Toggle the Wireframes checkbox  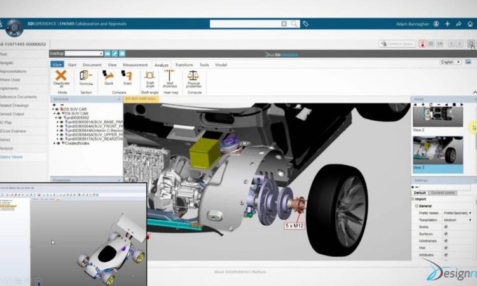446,241
